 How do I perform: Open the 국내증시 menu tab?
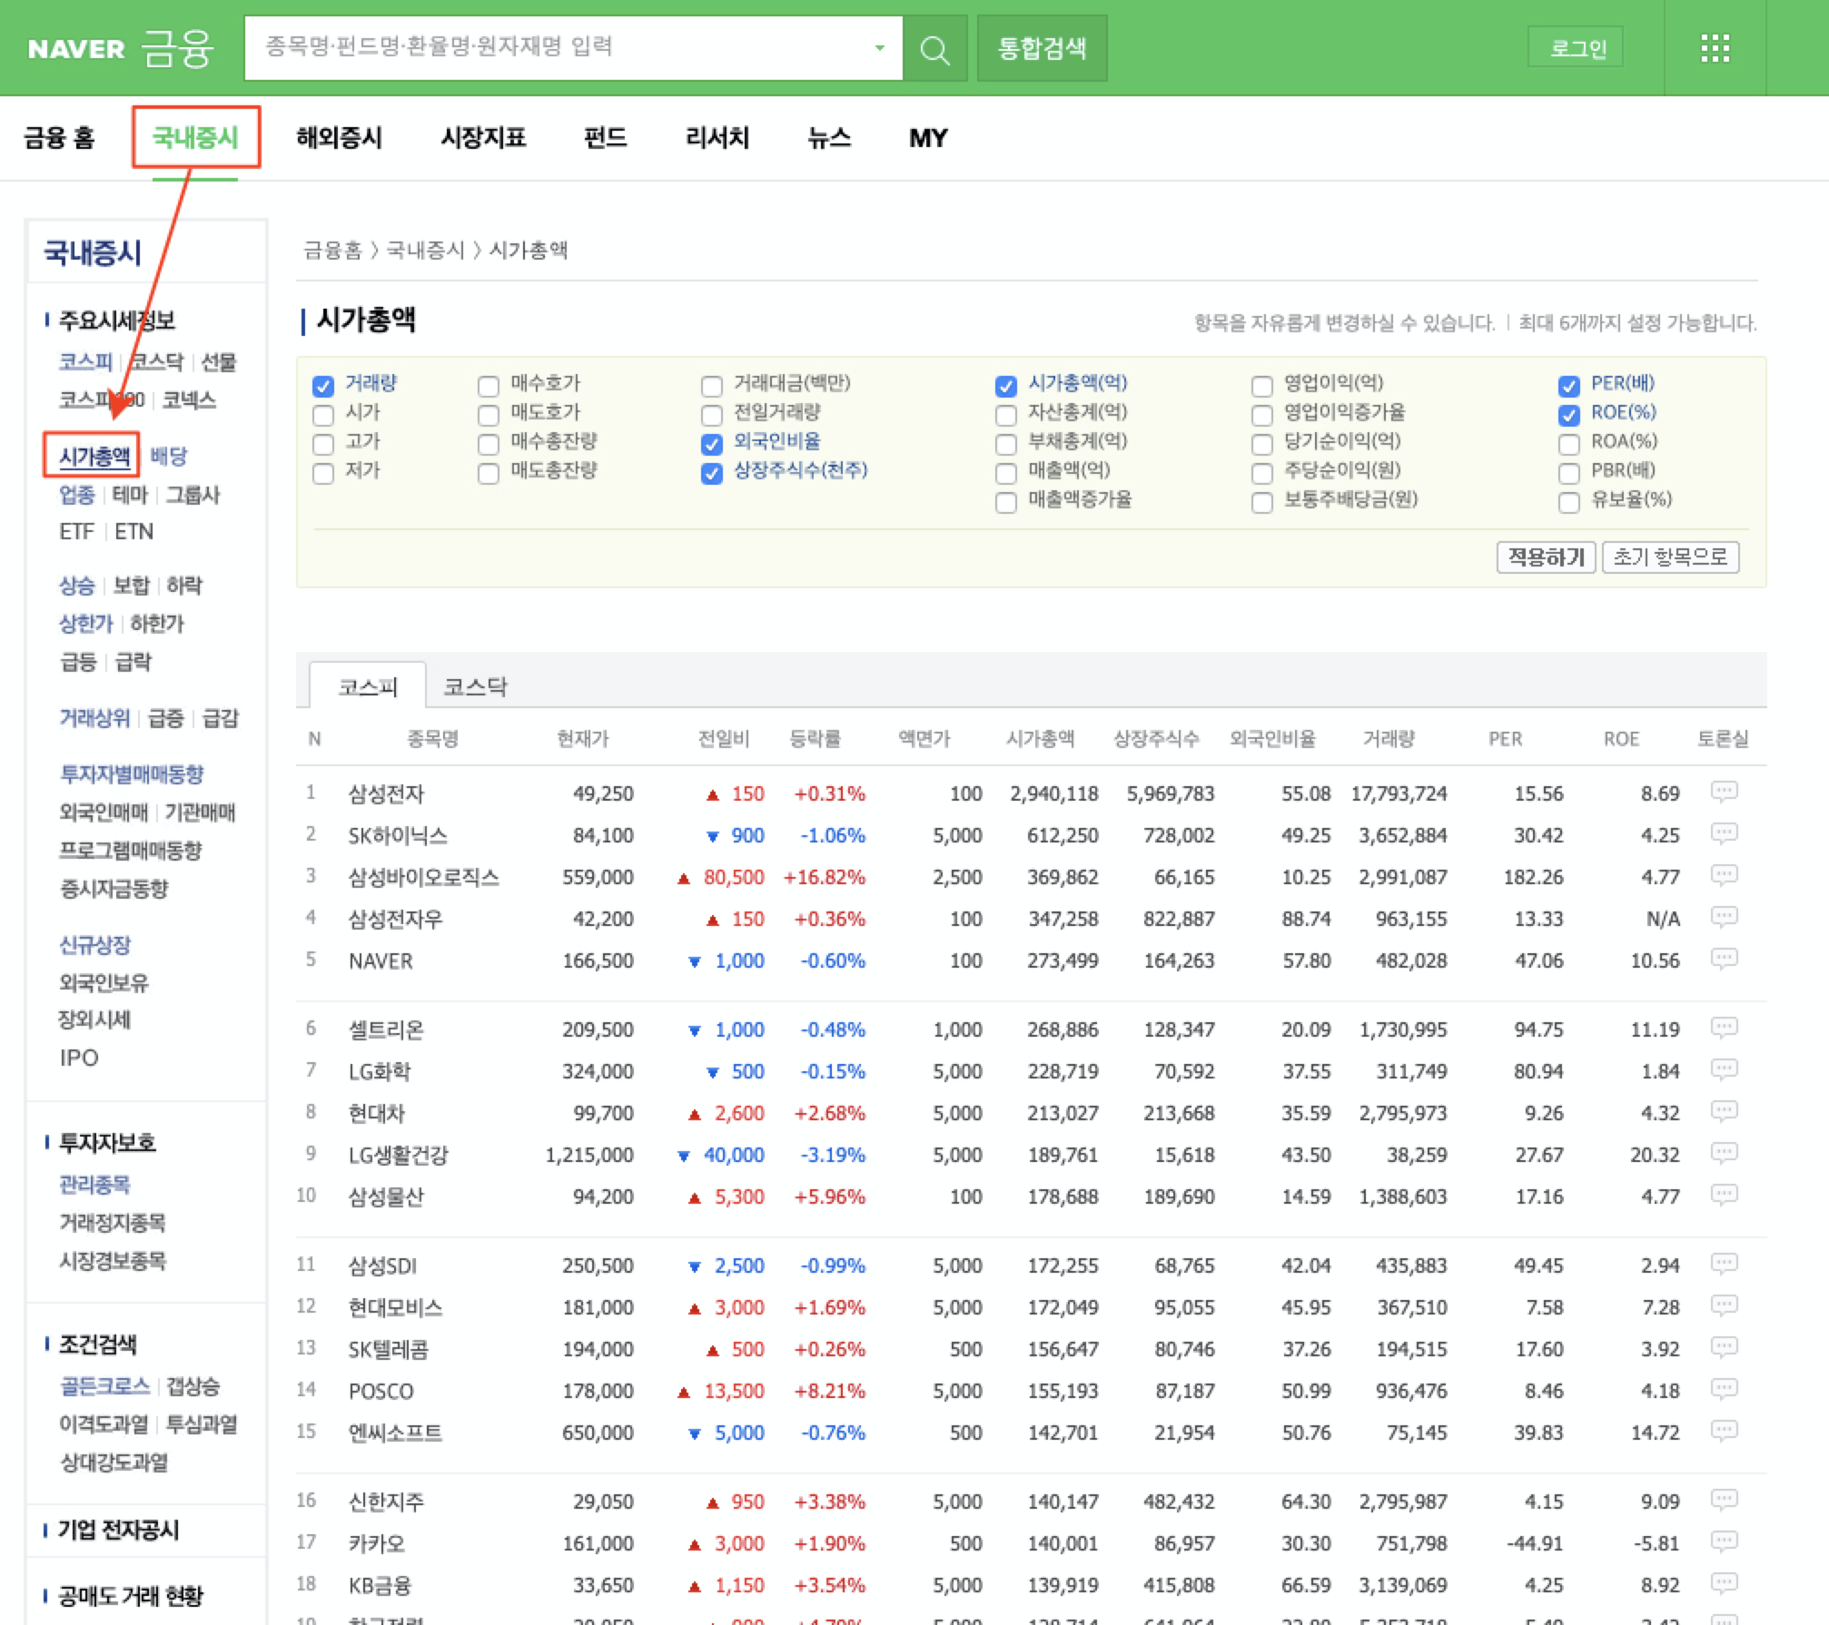195,137
